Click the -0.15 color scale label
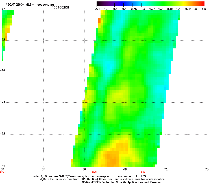Image resolution: width=209 pixels, height=184 pixels. click(169, 9)
